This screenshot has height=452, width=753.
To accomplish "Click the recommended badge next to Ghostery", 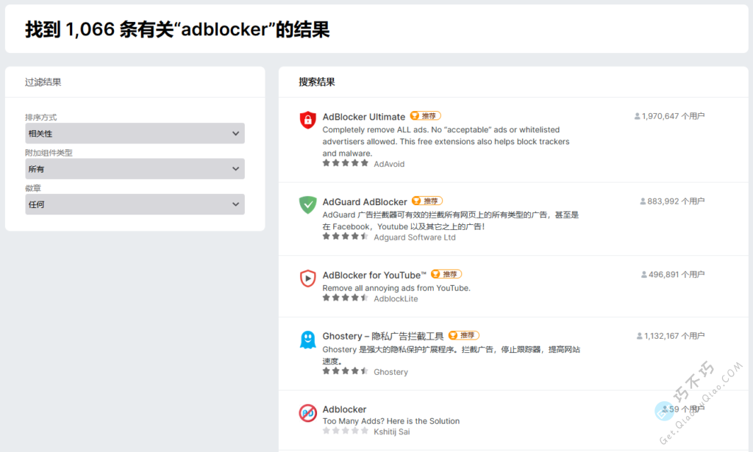I will (463, 336).
